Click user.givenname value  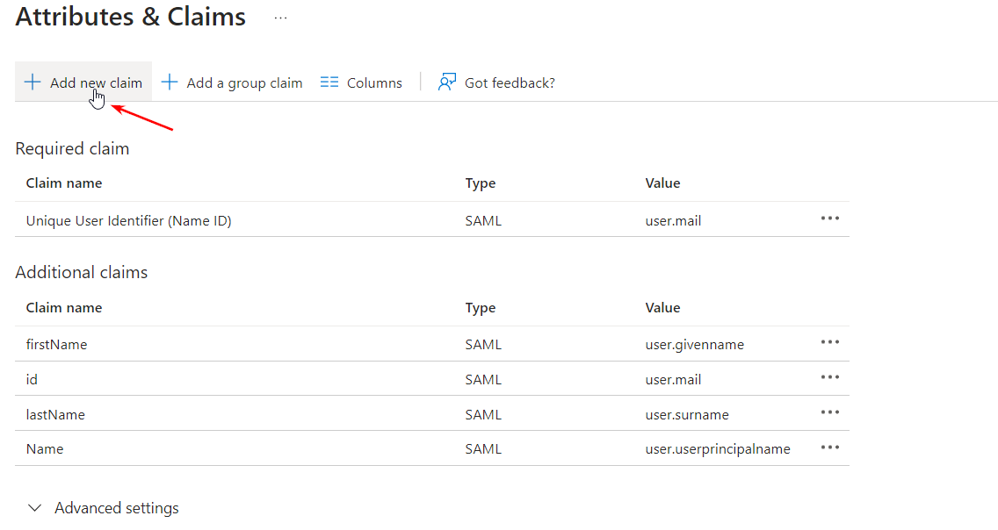pos(694,345)
